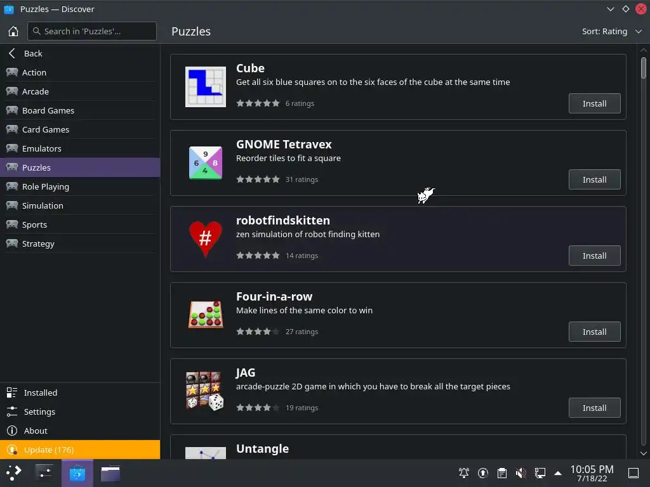Click the 'robotfindskitten' title
Screen dimensions: 650x487
(283, 220)
